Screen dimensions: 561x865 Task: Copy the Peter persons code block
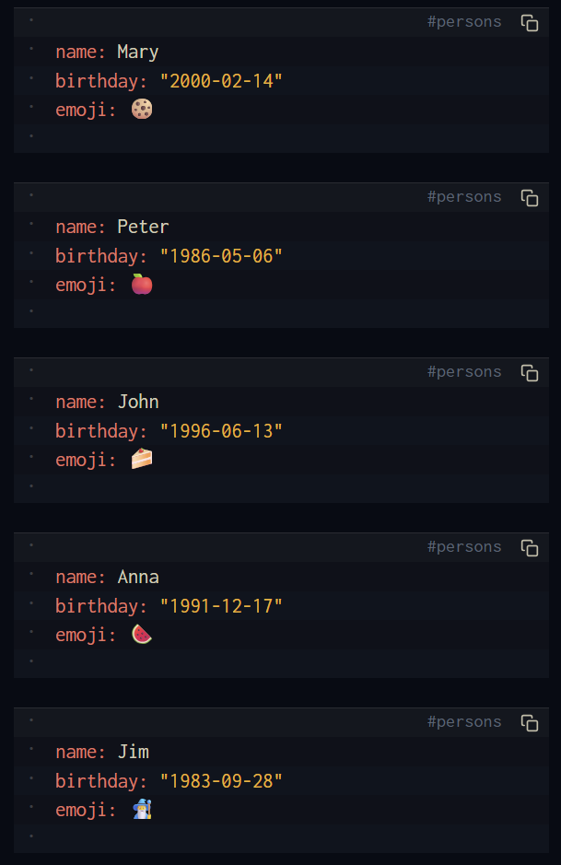pos(530,198)
